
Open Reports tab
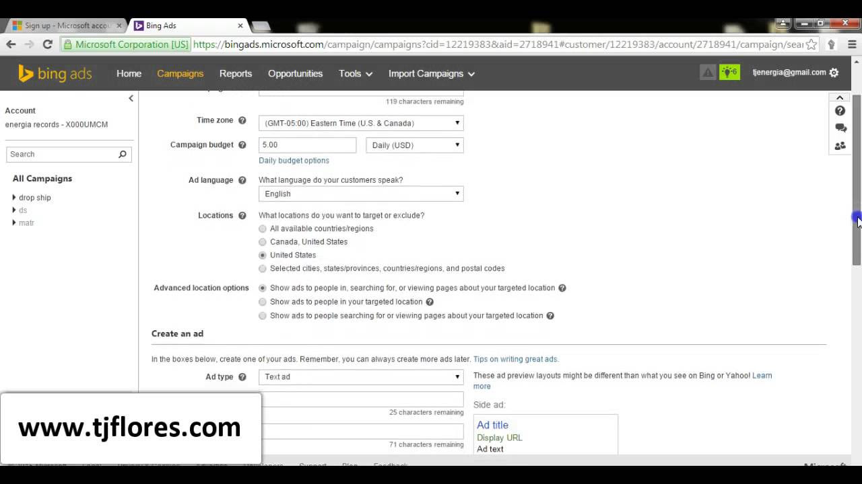click(x=236, y=73)
